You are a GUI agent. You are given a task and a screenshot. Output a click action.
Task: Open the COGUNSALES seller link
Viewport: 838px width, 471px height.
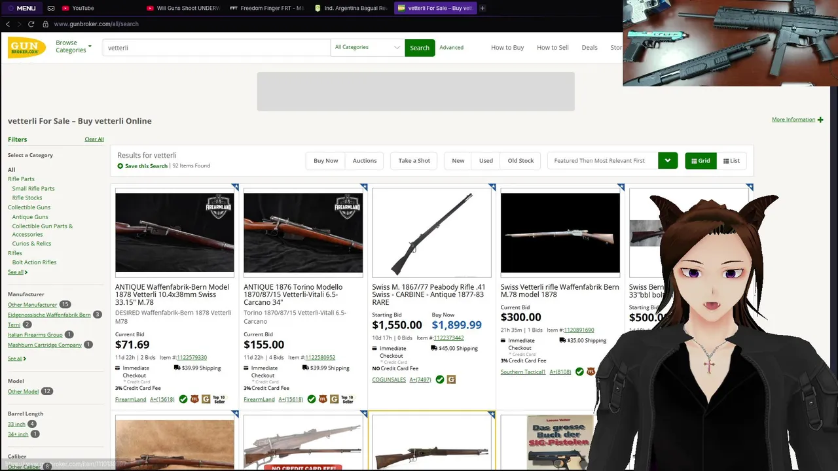tap(389, 379)
